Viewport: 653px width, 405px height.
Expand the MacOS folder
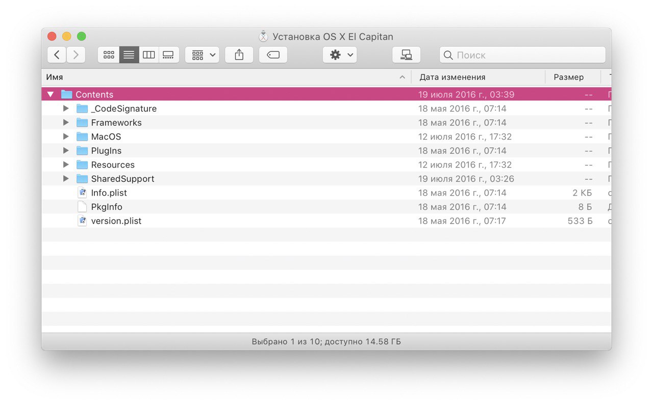click(66, 137)
